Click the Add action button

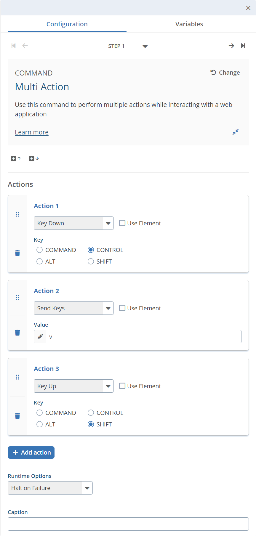click(31, 452)
